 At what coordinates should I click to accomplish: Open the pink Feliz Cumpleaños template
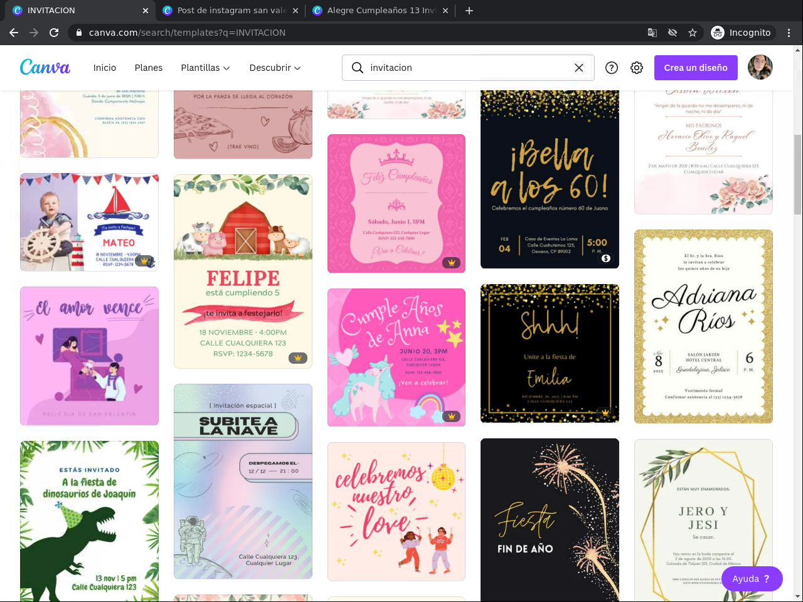click(396, 204)
